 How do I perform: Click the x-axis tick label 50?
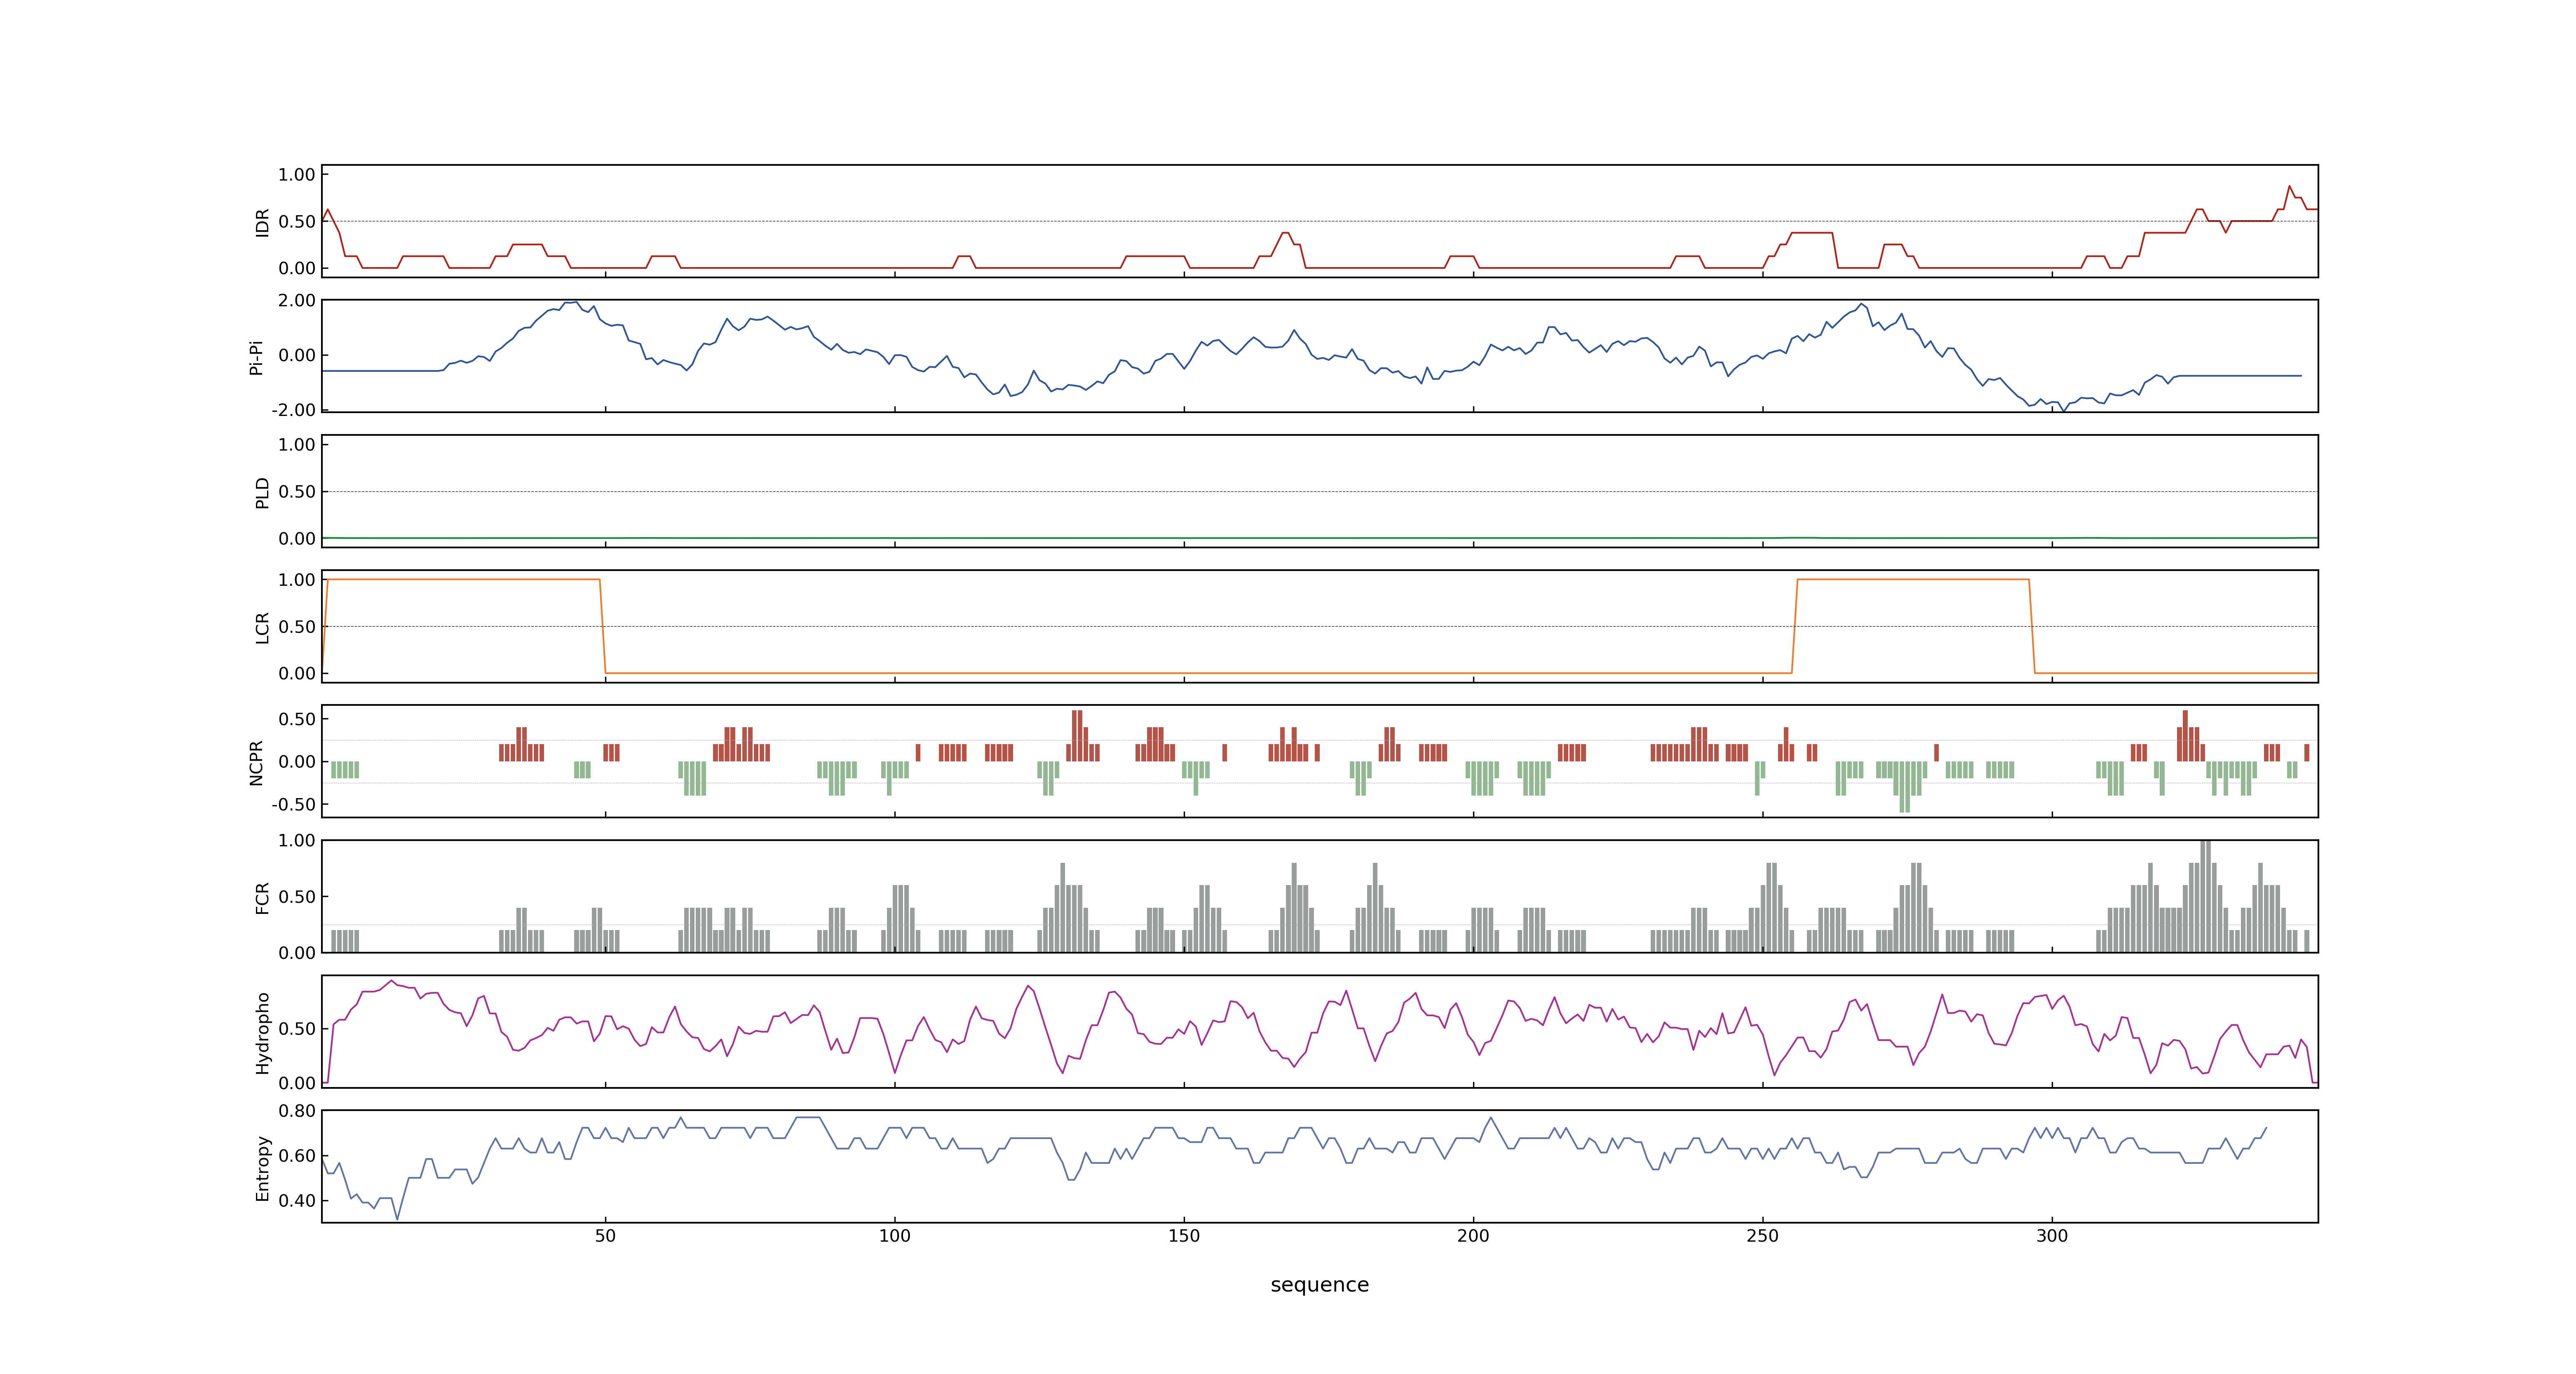click(605, 1236)
